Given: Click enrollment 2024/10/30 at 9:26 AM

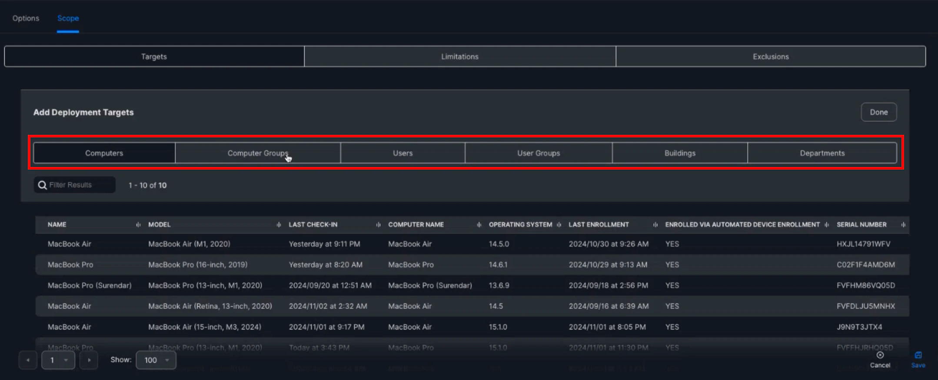Looking at the screenshot, I should (x=609, y=244).
